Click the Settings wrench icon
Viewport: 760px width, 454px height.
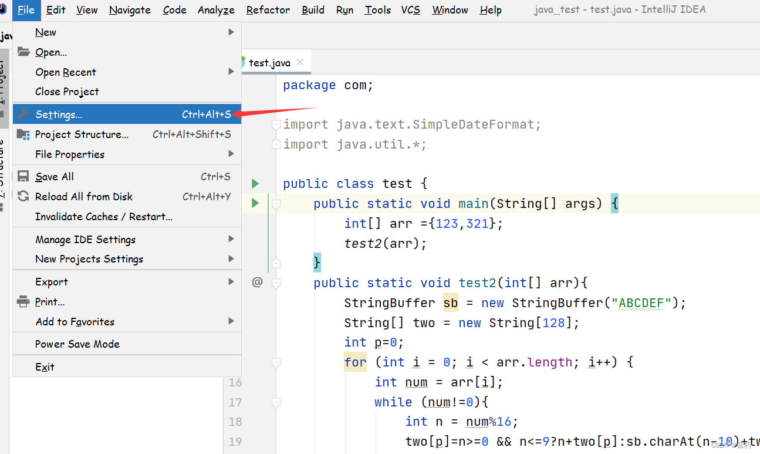click(23, 114)
